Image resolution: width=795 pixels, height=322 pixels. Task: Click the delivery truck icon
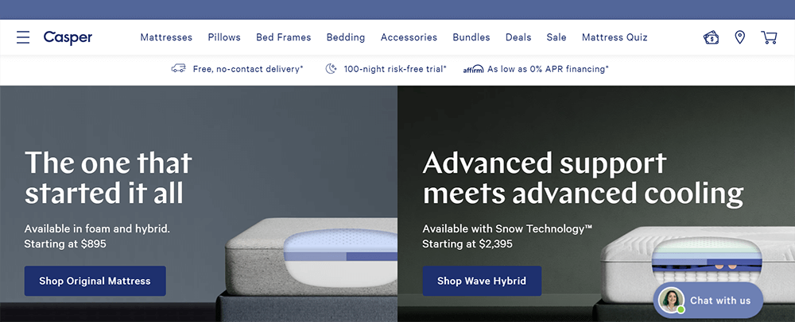pos(178,68)
